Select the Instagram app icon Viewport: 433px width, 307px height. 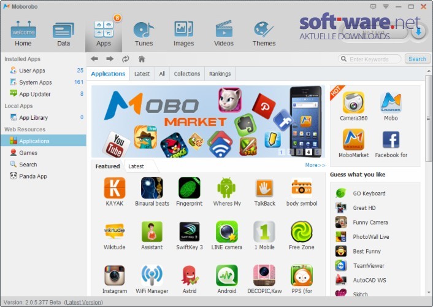click(x=115, y=276)
